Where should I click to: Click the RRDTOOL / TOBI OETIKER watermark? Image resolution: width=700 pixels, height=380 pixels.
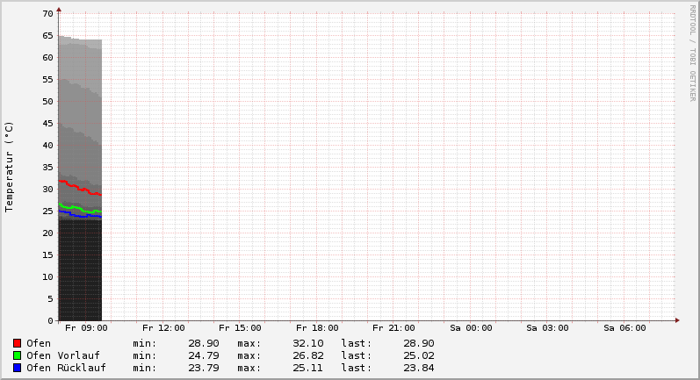tap(692, 53)
